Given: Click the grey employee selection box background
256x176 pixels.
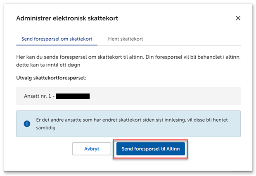Looking at the screenshot, I should [173, 97].
